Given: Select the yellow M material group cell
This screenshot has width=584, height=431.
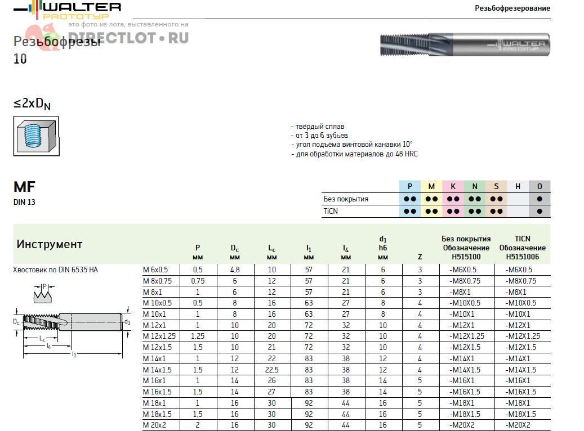Looking at the screenshot, I should pyautogui.click(x=431, y=186).
